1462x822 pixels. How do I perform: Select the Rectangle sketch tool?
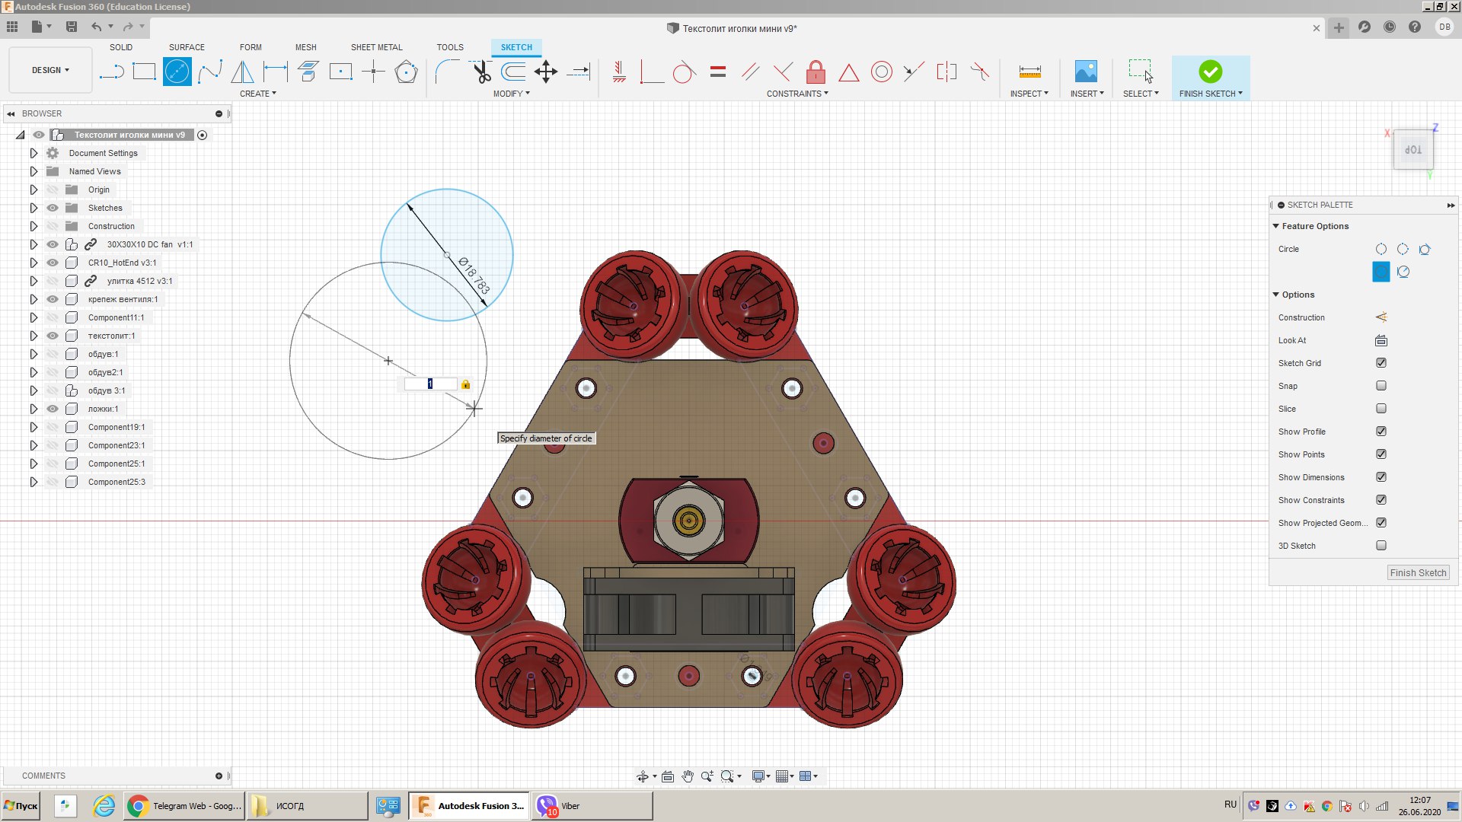pyautogui.click(x=144, y=72)
